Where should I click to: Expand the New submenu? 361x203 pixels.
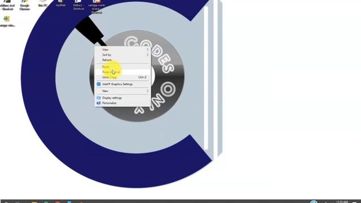click(123, 91)
